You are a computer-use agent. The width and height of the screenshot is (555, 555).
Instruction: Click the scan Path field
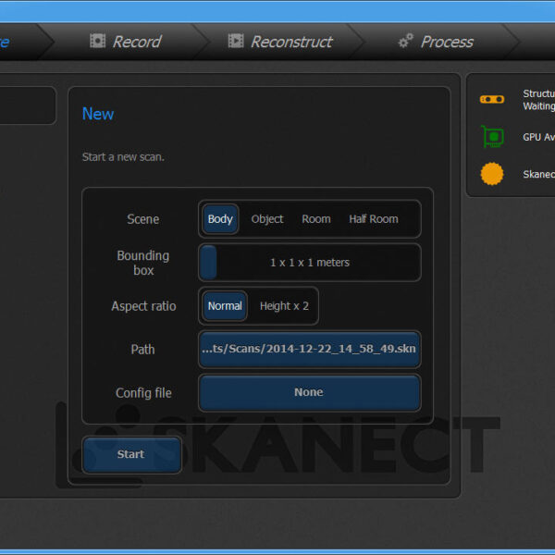click(310, 349)
